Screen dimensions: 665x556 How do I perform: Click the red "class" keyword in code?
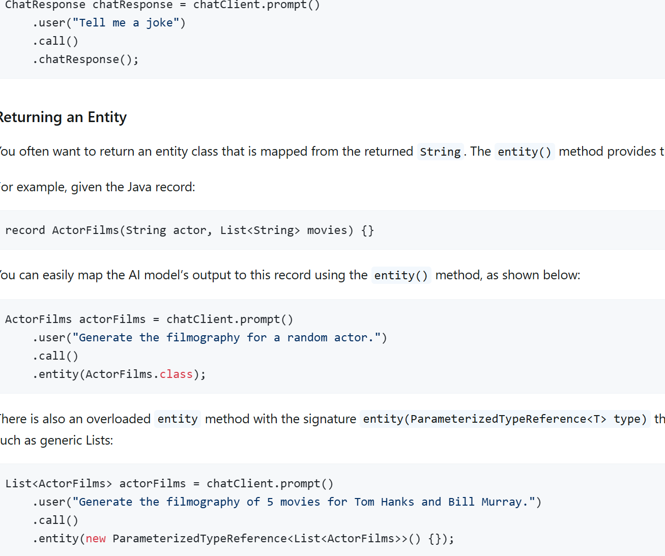(x=176, y=374)
